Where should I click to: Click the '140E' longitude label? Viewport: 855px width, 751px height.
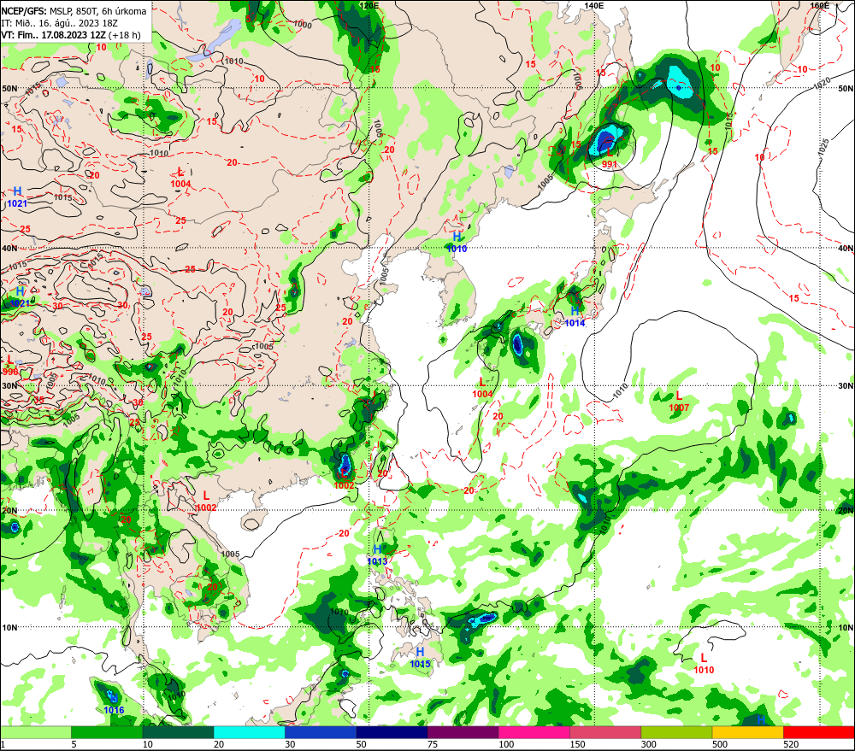[x=594, y=5]
